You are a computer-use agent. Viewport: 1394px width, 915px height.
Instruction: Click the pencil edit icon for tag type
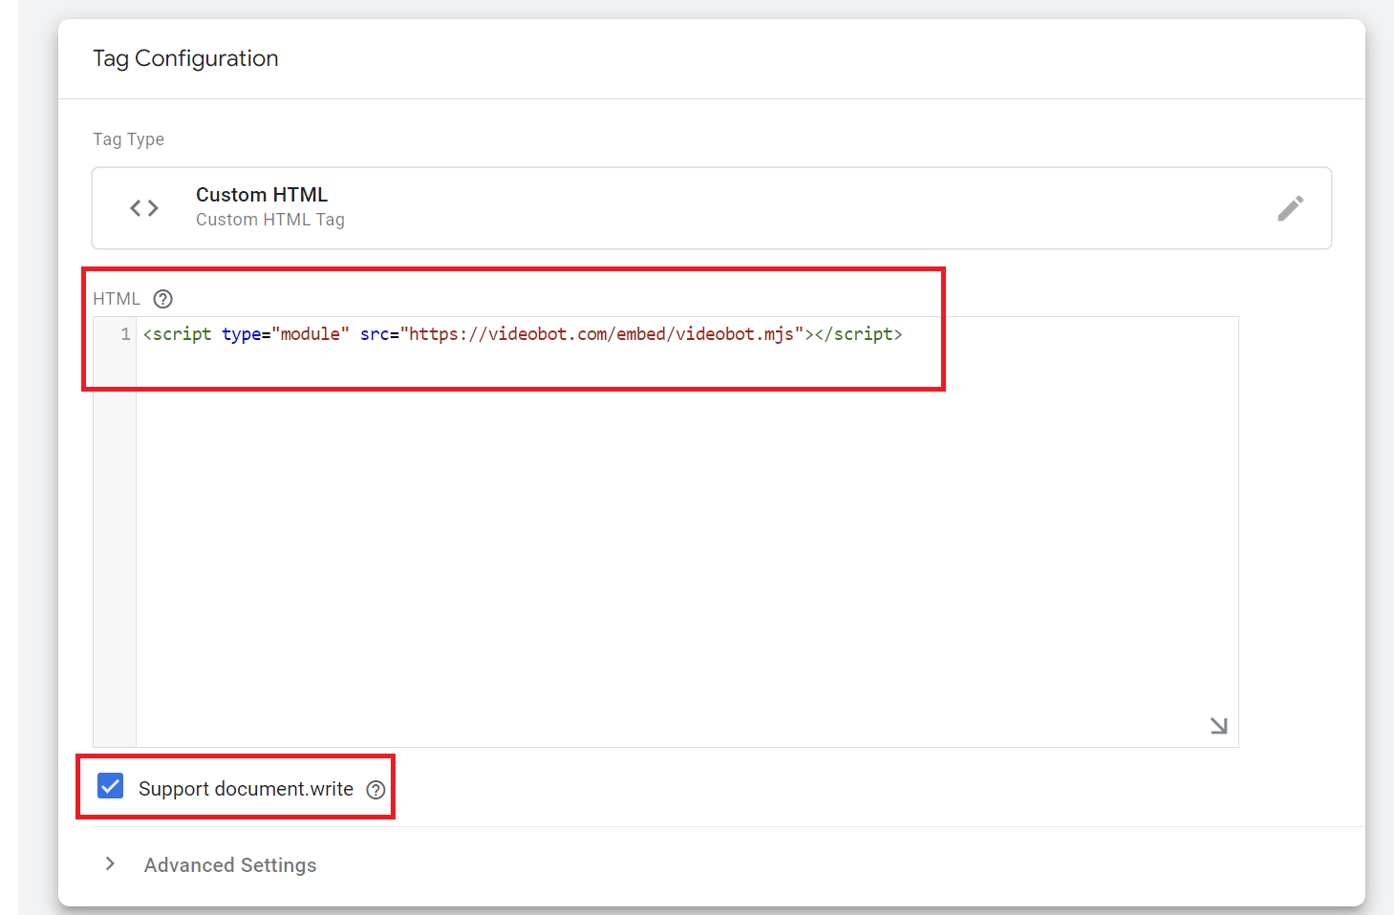click(1290, 208)
